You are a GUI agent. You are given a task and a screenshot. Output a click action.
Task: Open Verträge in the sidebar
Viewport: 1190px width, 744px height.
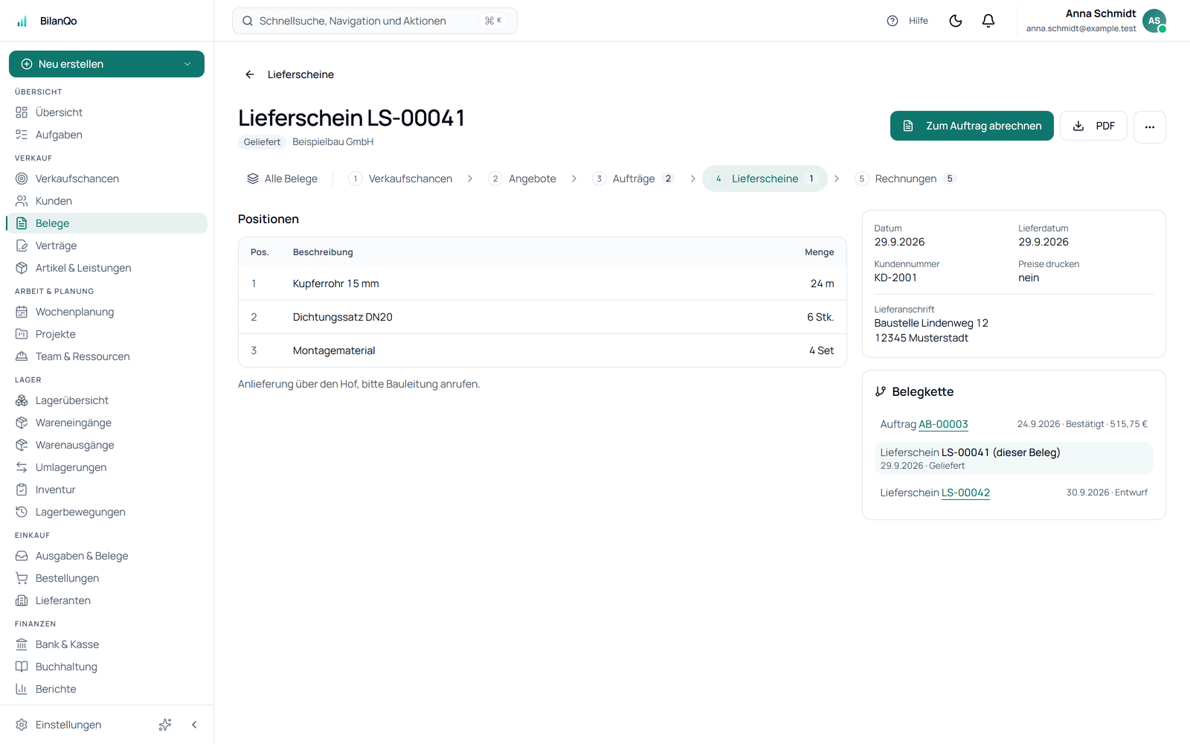pyautogui.click(x=106, y=246)
